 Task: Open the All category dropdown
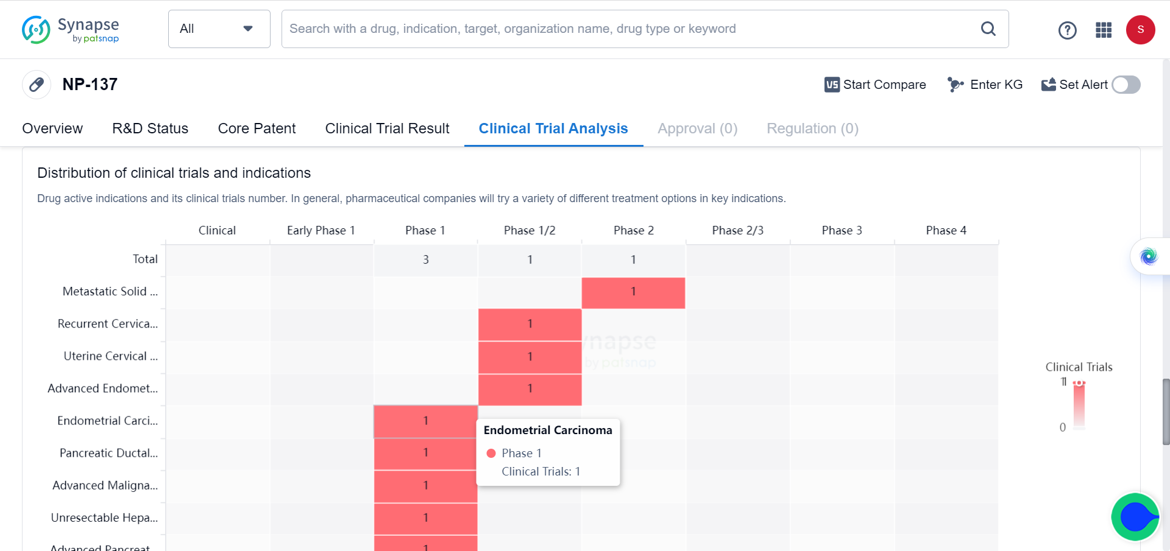tap(219, 29)
